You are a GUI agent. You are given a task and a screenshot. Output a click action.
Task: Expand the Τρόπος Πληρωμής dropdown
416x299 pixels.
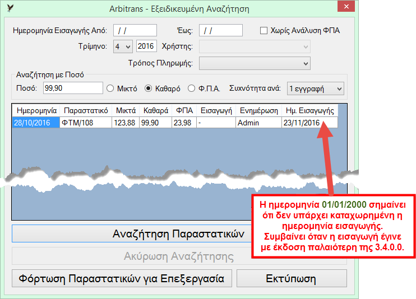(255, 63)
